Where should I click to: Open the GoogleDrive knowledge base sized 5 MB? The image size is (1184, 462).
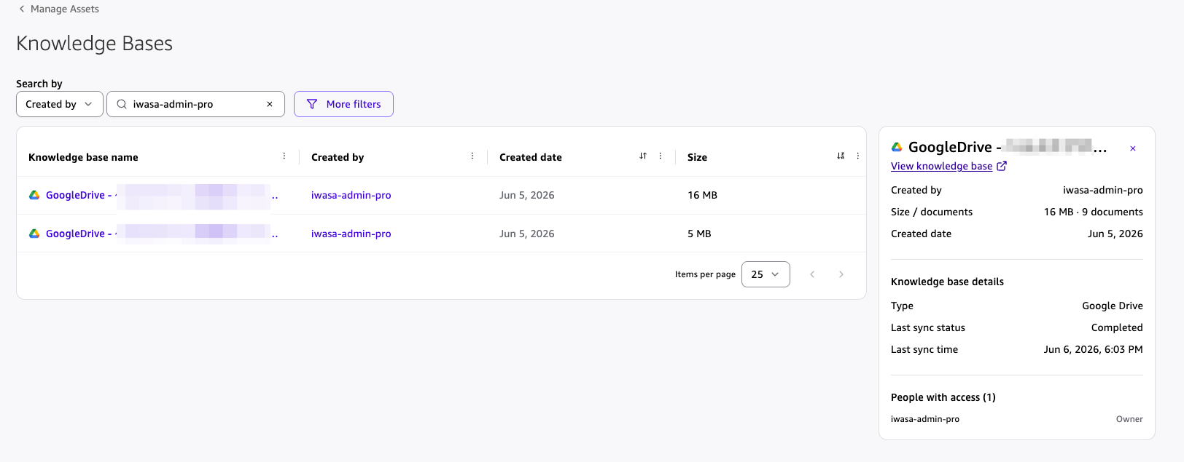point(162,234)
